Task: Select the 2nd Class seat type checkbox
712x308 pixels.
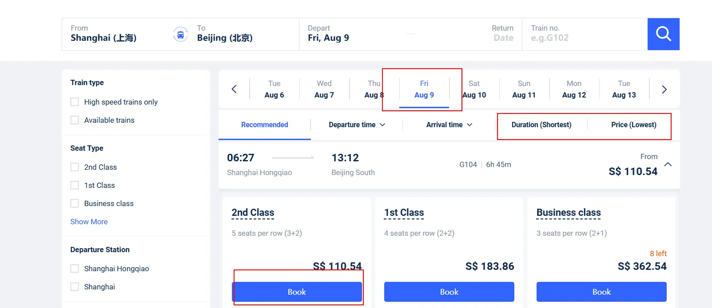Action: coord(74,167)
